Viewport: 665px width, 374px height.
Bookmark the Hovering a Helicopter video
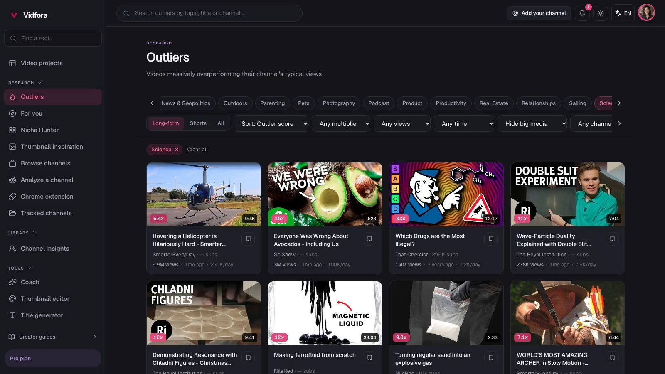(x=248, y=239)
